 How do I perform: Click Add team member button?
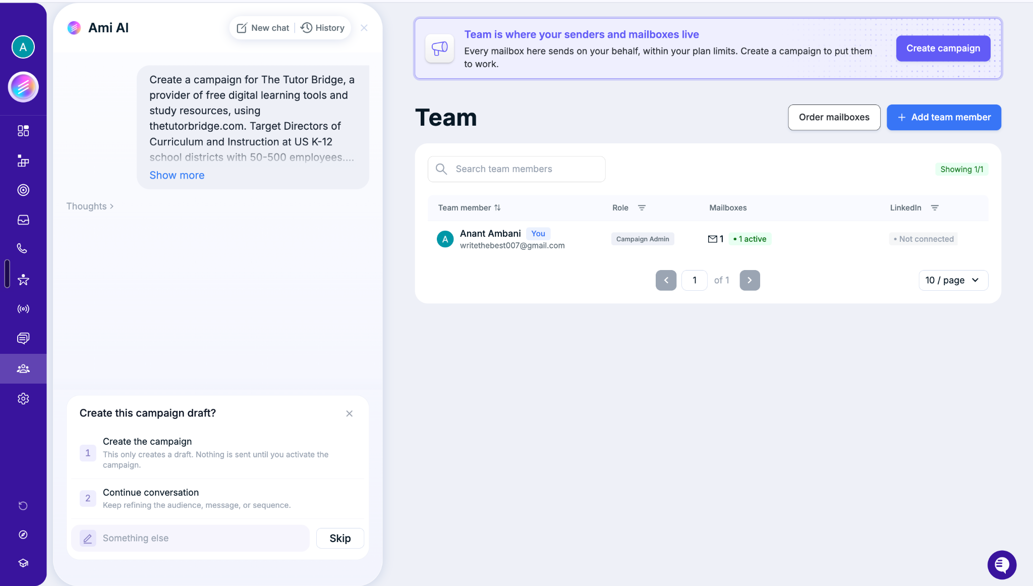pos(944,117)
